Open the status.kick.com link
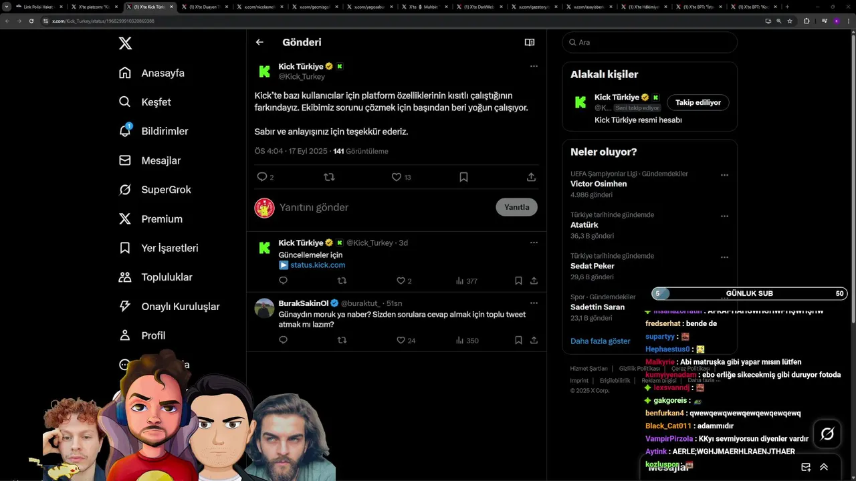This screenshot has height=481, width=856. coord(318,265)
